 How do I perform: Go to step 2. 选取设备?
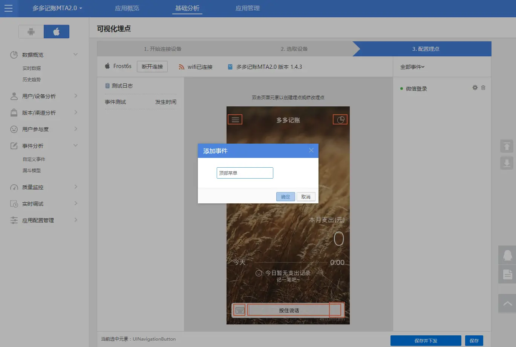[294, 49]
